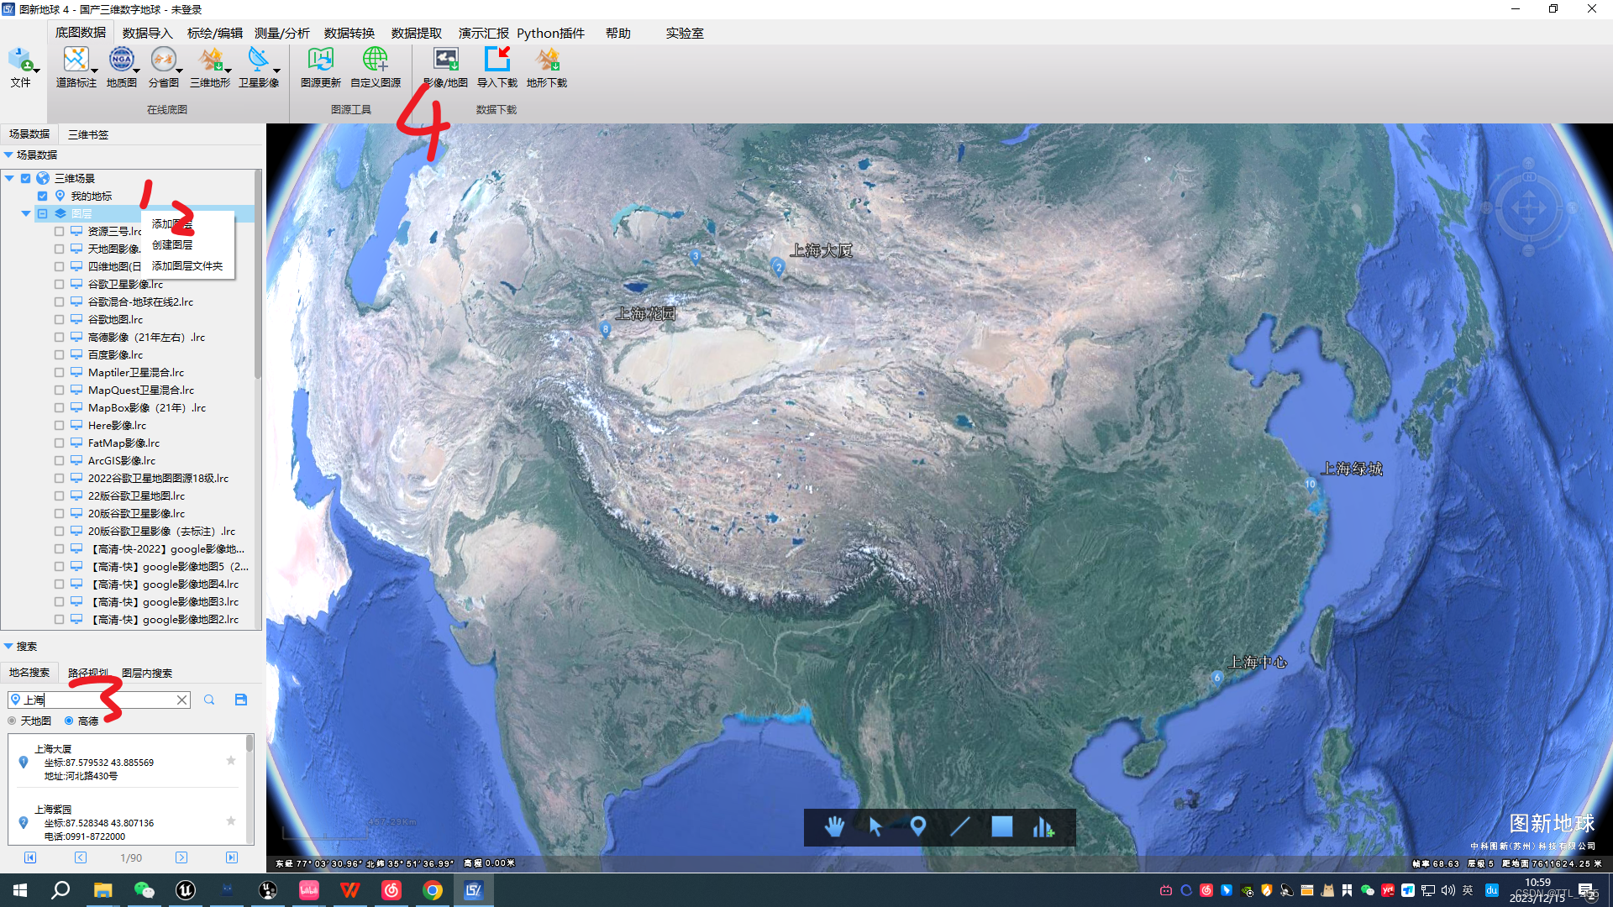Open the 卫星影像 dropdown arrow
This screenshot has width=1613, height=907.
tap(277, 71)
